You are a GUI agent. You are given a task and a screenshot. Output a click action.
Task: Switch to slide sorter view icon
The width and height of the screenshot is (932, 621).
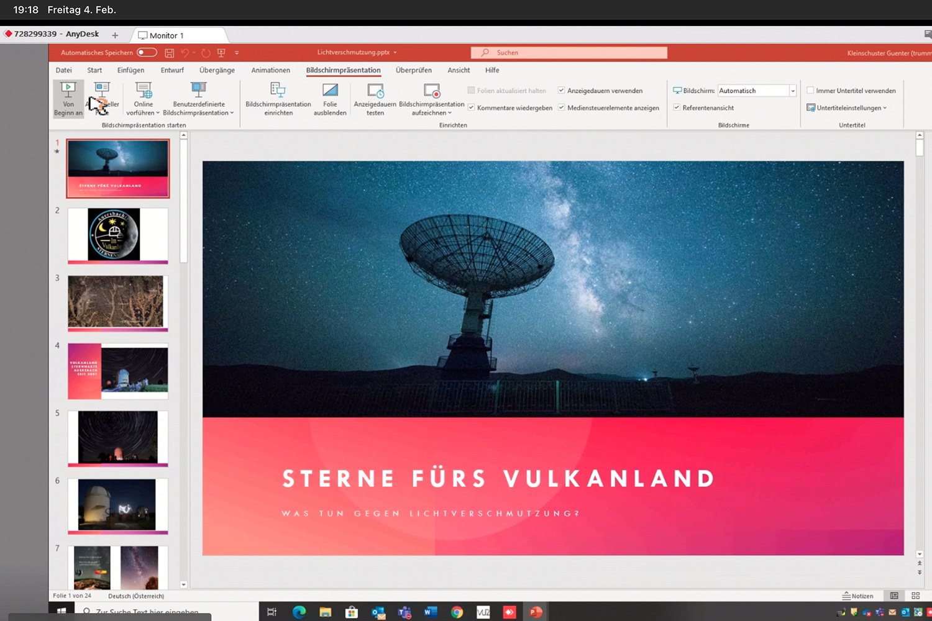915,596
